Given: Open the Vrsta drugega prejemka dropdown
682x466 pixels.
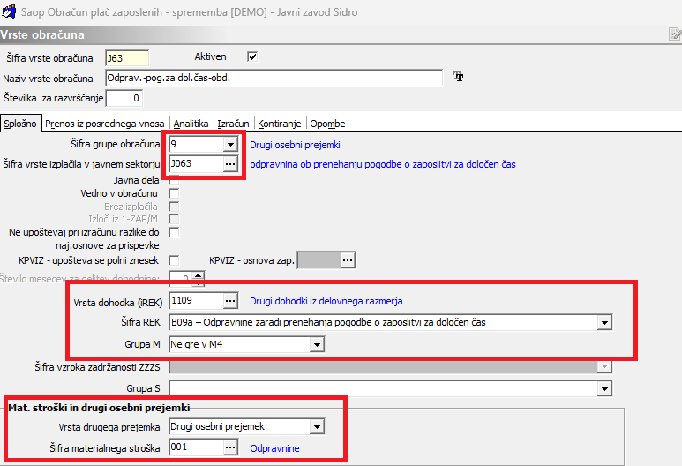Looking at the screenshot, I should click(317, 427).
